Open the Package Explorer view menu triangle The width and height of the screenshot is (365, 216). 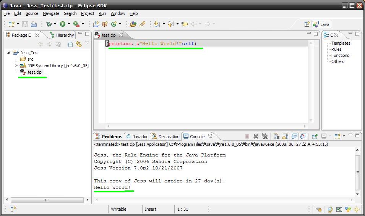point(87,43)
